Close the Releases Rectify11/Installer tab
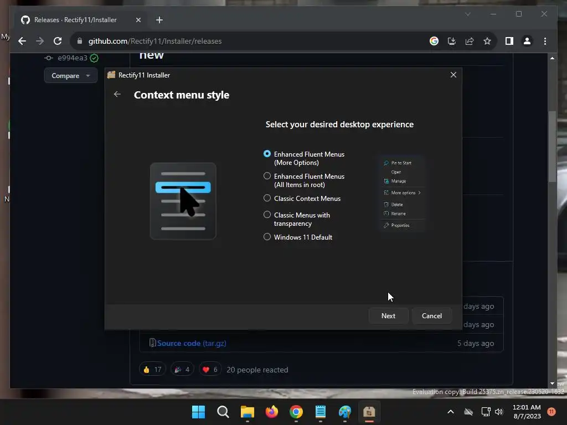The width and height of the screenshot is (567, 425). [138, 20]
